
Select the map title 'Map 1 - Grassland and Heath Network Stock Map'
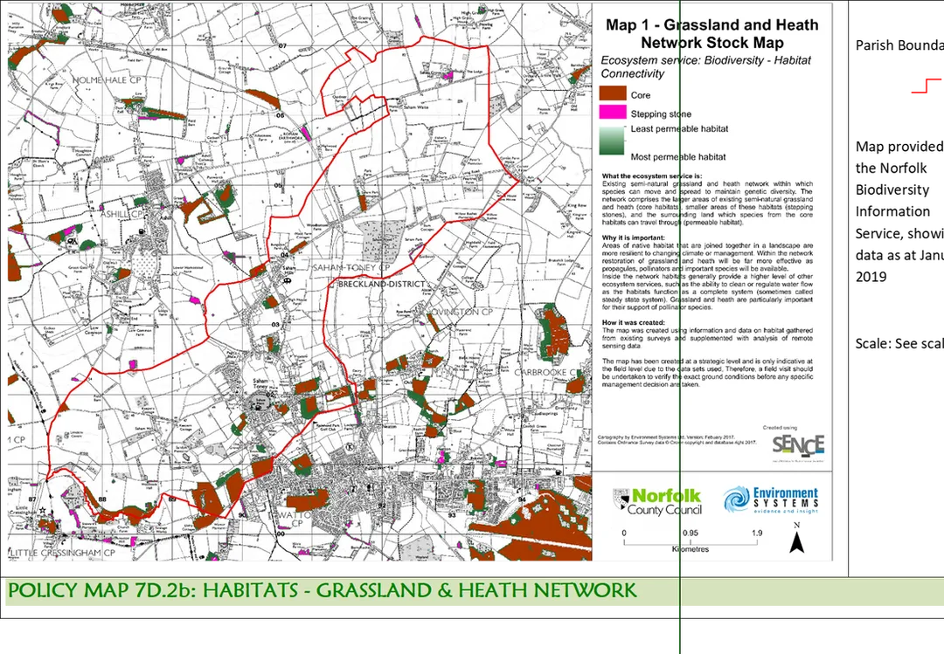[x=711, y=34]
